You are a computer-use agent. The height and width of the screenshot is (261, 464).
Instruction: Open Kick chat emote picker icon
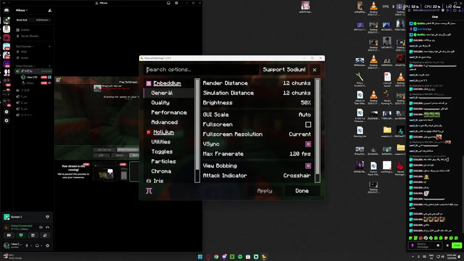438,245
